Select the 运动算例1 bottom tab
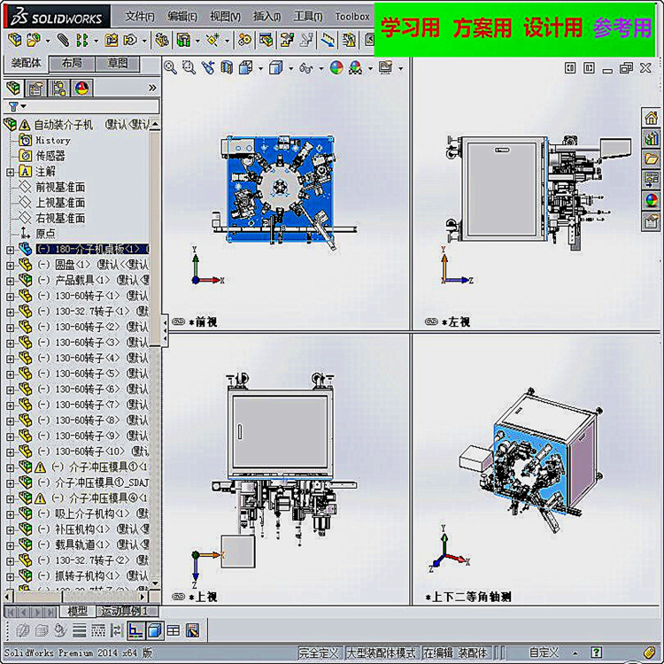Screen dimensions: 664x664 tap(124, 611)
